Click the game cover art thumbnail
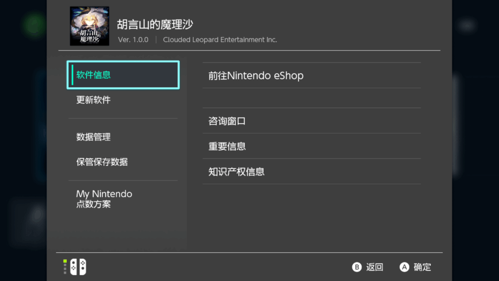 (90, 26)
